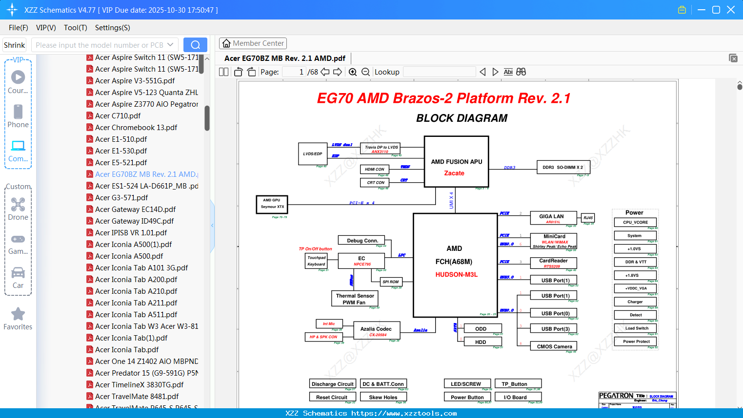Open Acer Gateway ID49C.pdf
This screenshot has height=418, width=743.
[134, 221]
